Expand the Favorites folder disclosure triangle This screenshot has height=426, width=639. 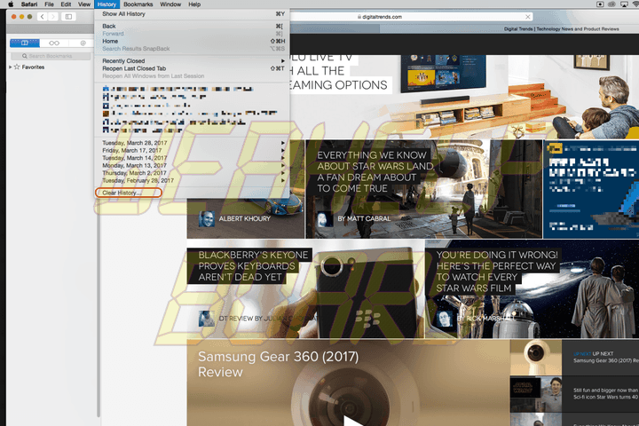[x=10, y=67]
